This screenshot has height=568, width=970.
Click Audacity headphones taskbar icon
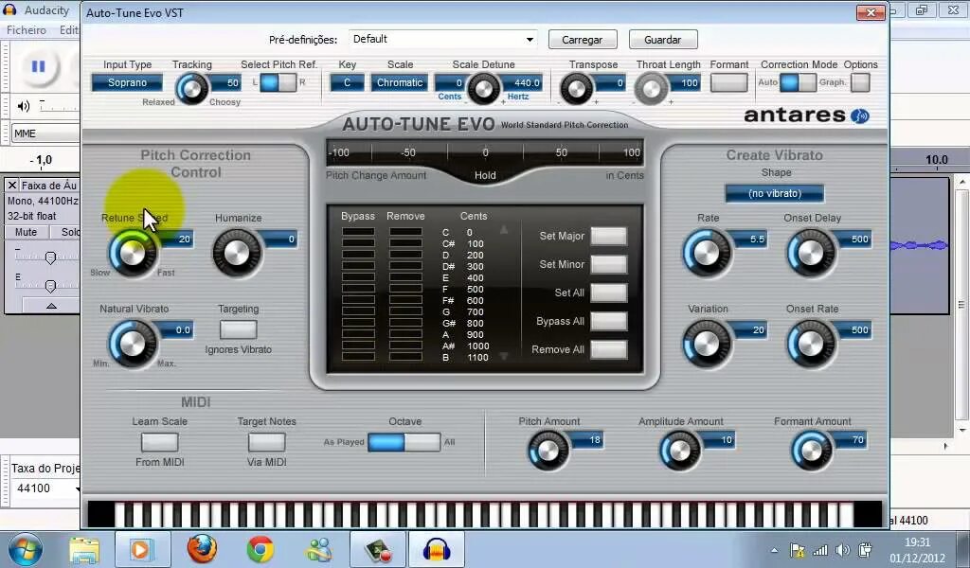click(x=436, y=549)
